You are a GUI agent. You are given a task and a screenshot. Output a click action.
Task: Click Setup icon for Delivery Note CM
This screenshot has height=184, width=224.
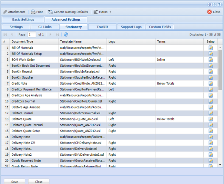click(211, 143)
